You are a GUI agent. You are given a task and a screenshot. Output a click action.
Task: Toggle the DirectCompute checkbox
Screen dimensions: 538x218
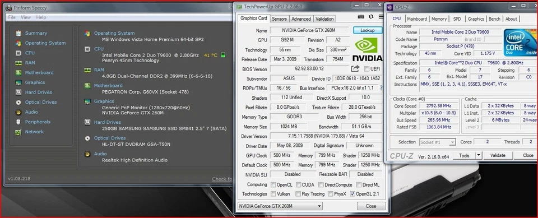pos(321,185)
